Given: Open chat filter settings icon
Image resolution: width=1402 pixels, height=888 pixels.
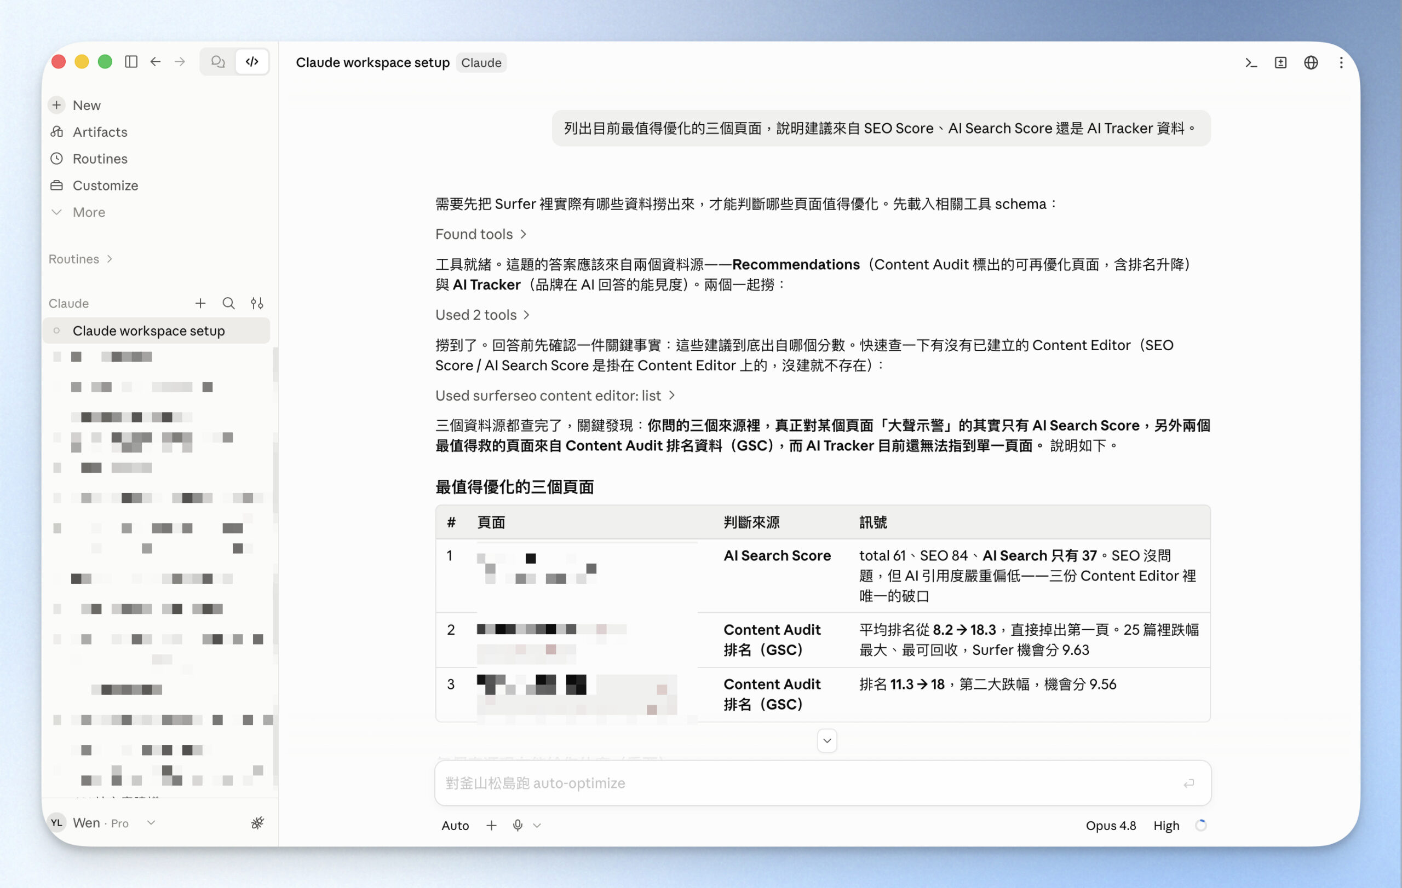Looking at the screenshot, I should [257, 304].
